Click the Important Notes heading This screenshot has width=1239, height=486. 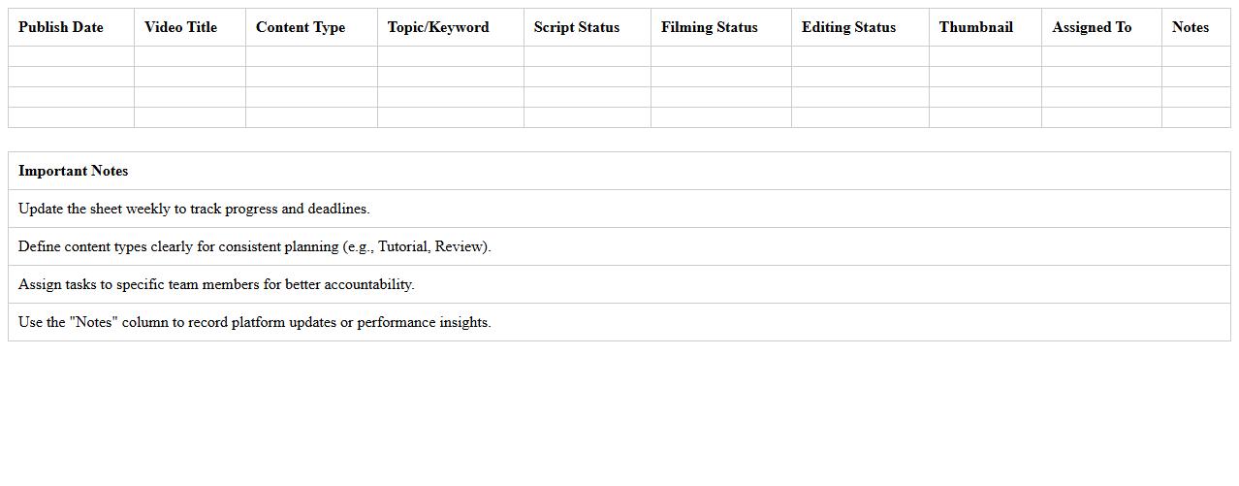pyautogui.click(x=74, y=171)
